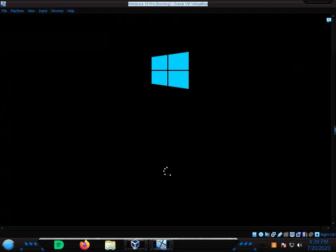336x252 pixels.
Task: Click the horizontal scrollbar right arrow
Action: click(328, 228)
